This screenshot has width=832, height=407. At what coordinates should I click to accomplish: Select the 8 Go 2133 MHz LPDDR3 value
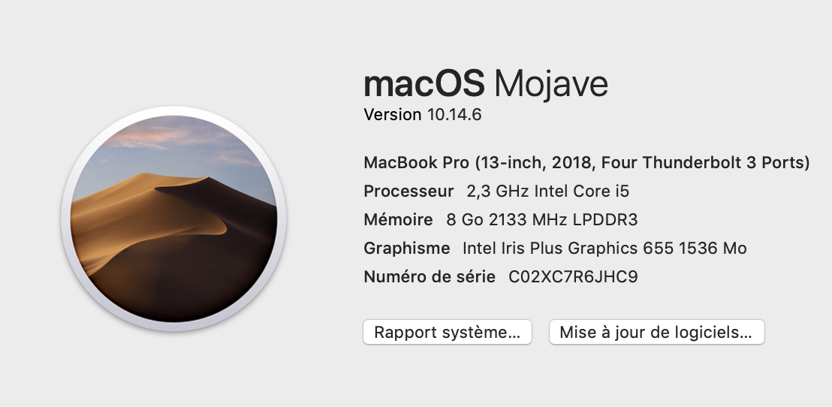click(541, 220)
